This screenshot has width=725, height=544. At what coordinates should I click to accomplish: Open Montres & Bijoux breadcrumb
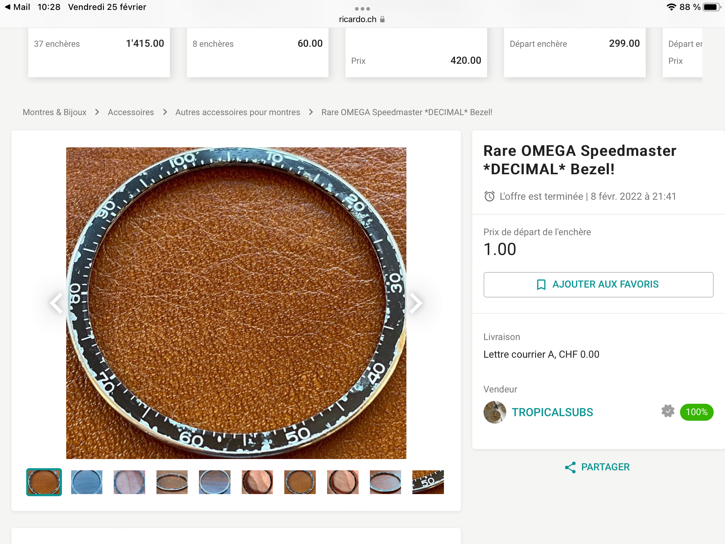coord(55,112)
